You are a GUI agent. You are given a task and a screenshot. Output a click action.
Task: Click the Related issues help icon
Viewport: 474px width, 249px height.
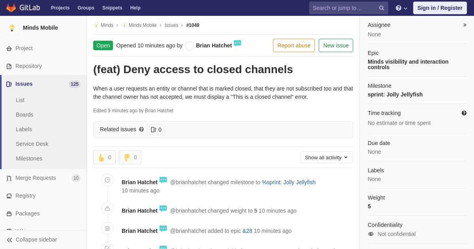point(141,129)
